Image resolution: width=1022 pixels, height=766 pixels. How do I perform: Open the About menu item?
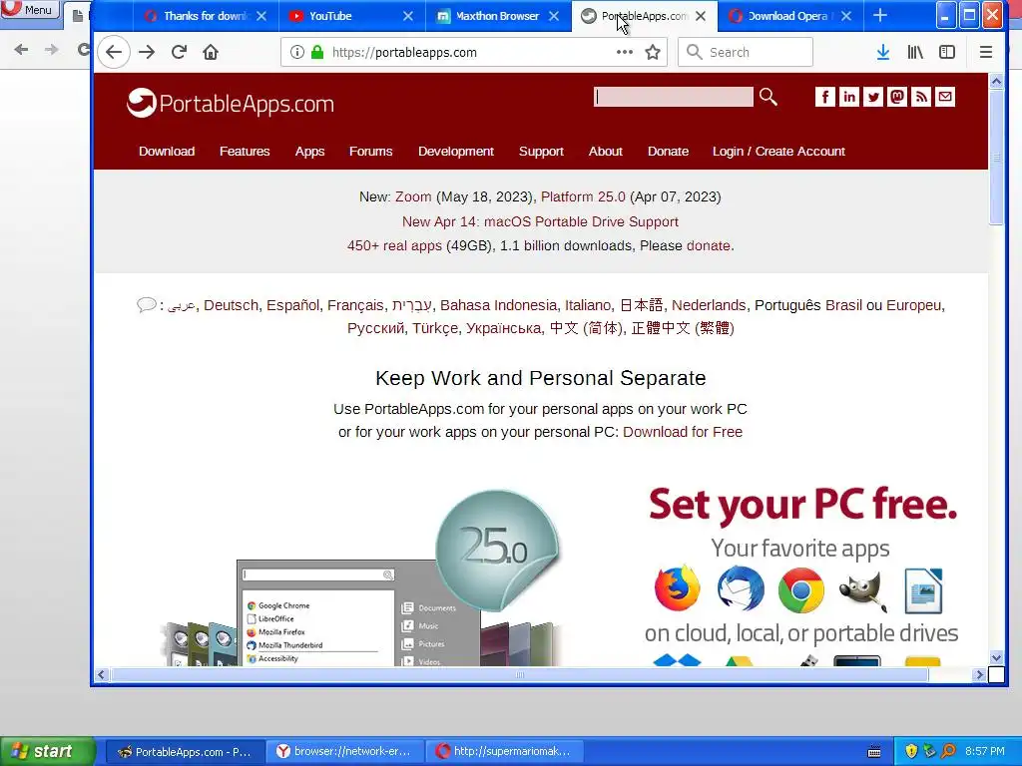(606, 152)
